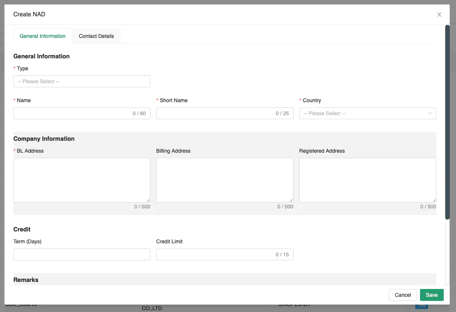Focus the Term (Days) input

tap(82, 254)
